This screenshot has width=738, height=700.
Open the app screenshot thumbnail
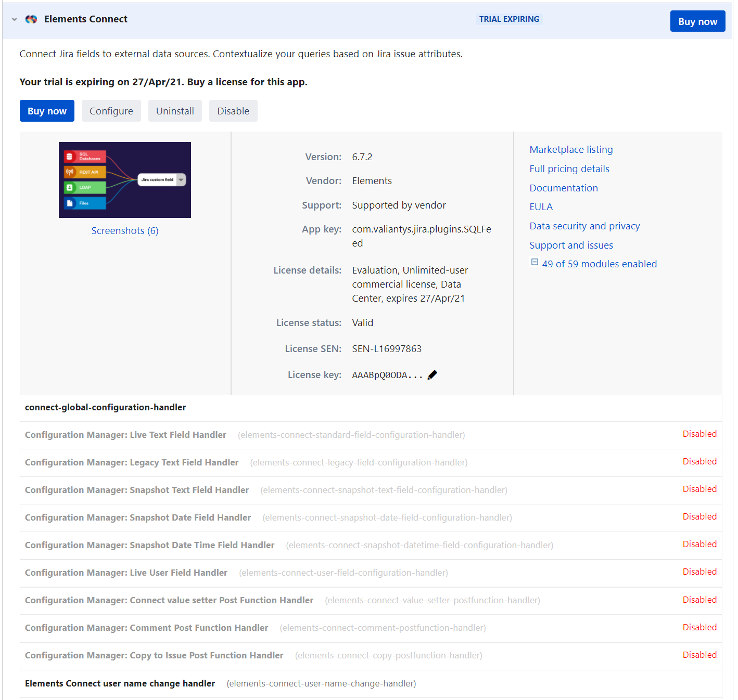click(x=125, y=180)
